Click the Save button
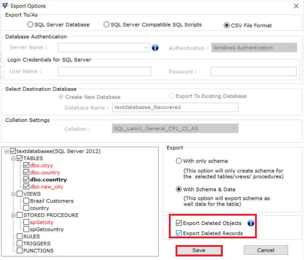Viewport: 304px width, 260px height. [x=199, y=250]
